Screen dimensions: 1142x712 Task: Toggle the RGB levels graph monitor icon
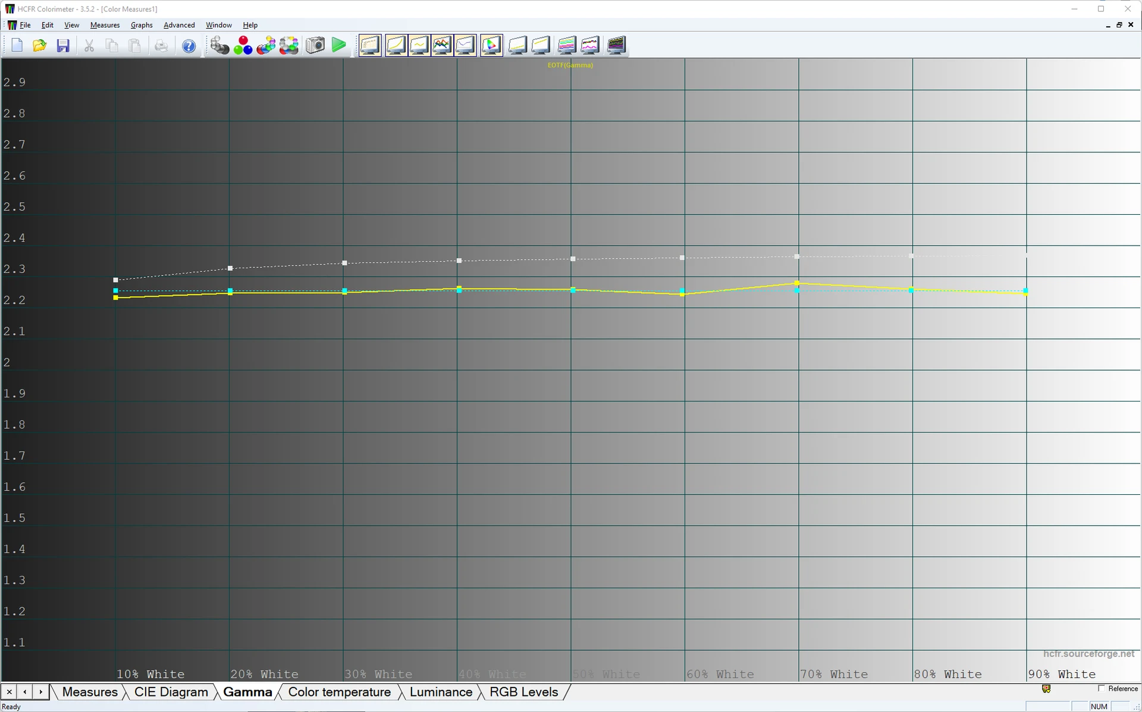[442, 45]
